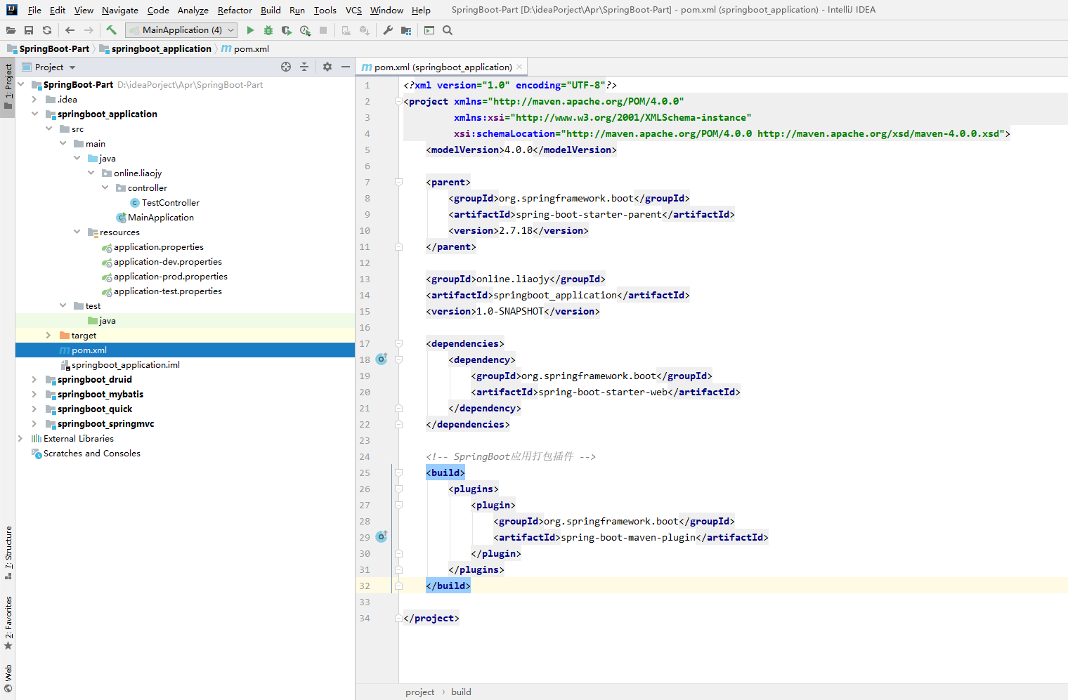Screen dimensions: 1068x700
Task: Toggle the 1: Project tool window tab
Action: [8, 87]
